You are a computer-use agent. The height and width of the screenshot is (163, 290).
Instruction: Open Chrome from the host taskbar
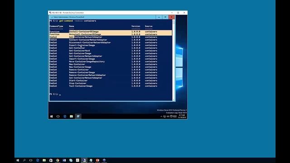point(58,160)
